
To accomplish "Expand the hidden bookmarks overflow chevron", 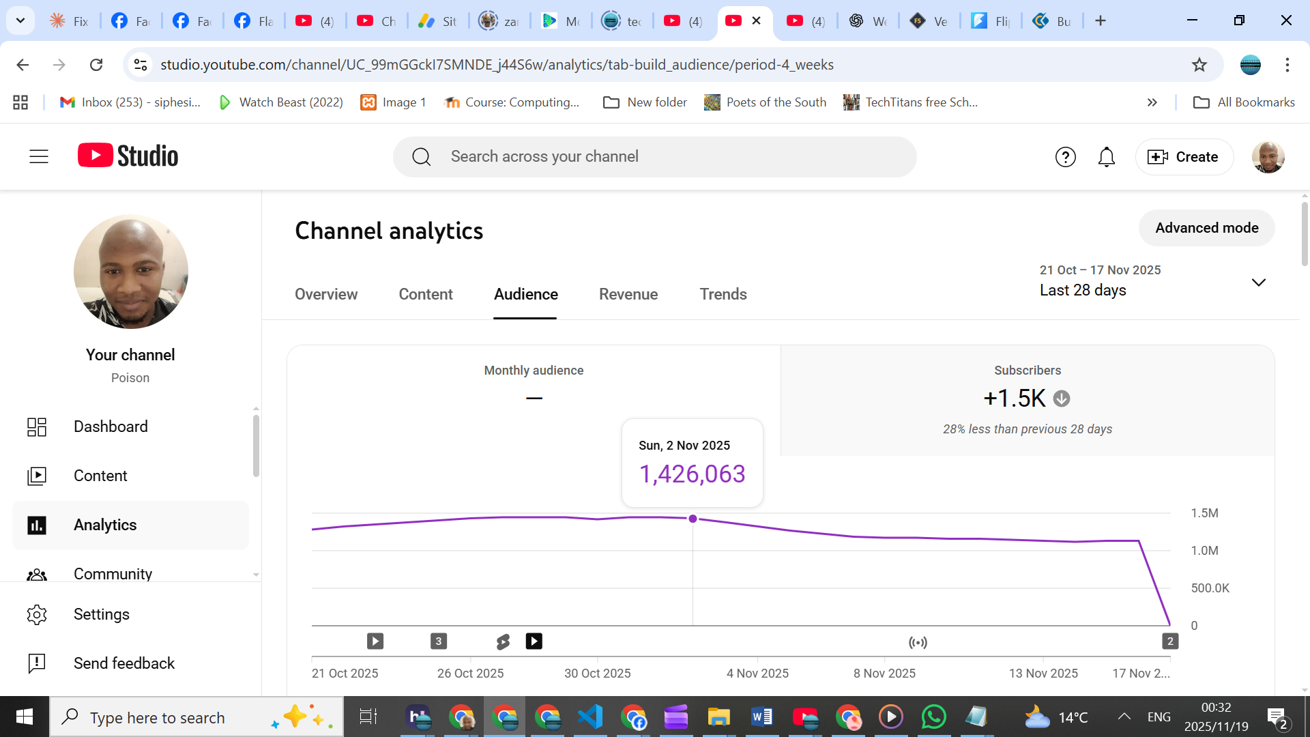I will [1152, 102].
